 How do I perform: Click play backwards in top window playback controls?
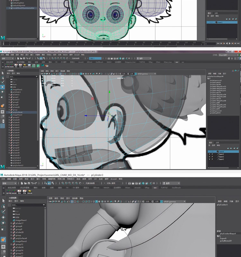coord(227,43)
